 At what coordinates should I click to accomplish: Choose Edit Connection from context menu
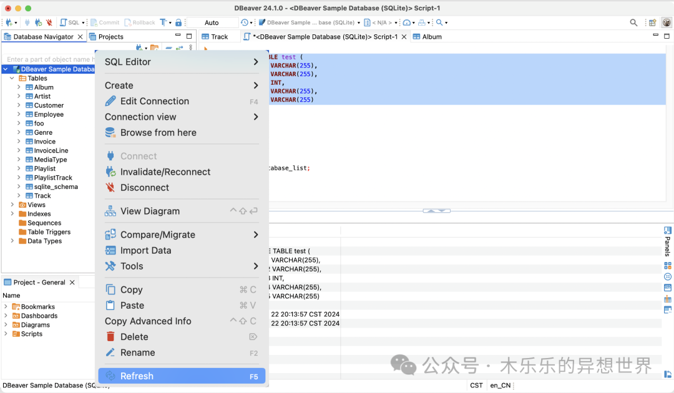(x=182, y=101)
